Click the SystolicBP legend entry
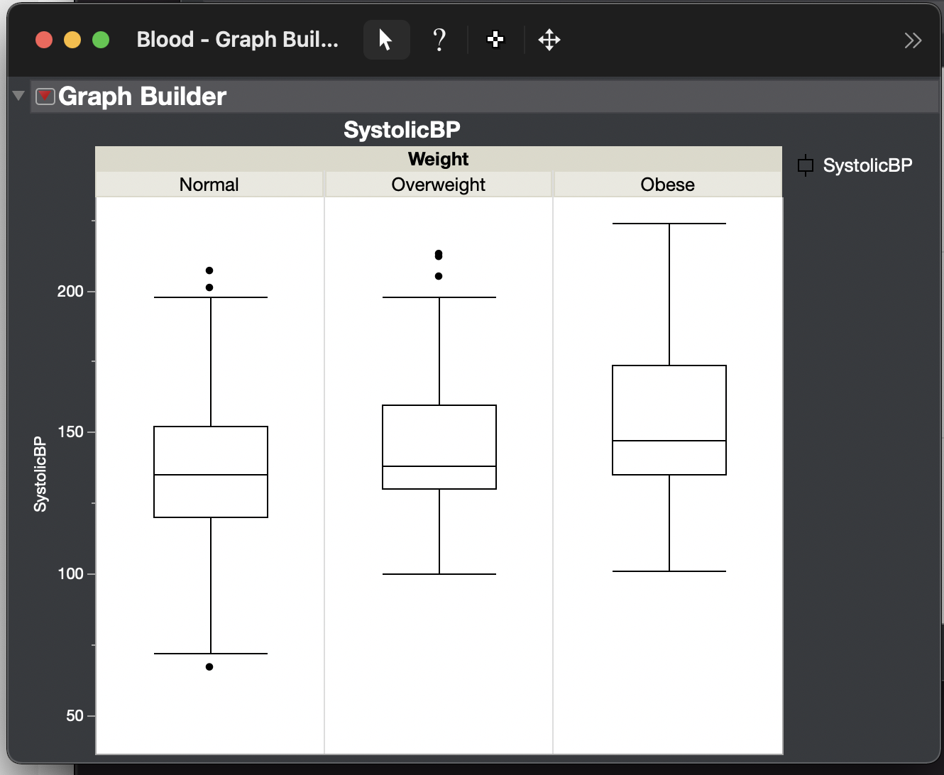Viewport: 944px width, 775px height. click(867, 165)
